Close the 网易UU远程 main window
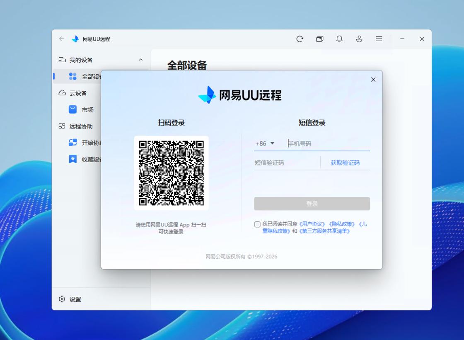464x340 pixels. (x=422, y=39)
